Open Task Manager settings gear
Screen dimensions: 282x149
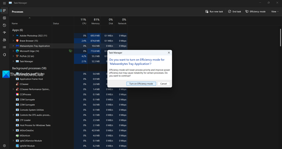pos(4,146)
